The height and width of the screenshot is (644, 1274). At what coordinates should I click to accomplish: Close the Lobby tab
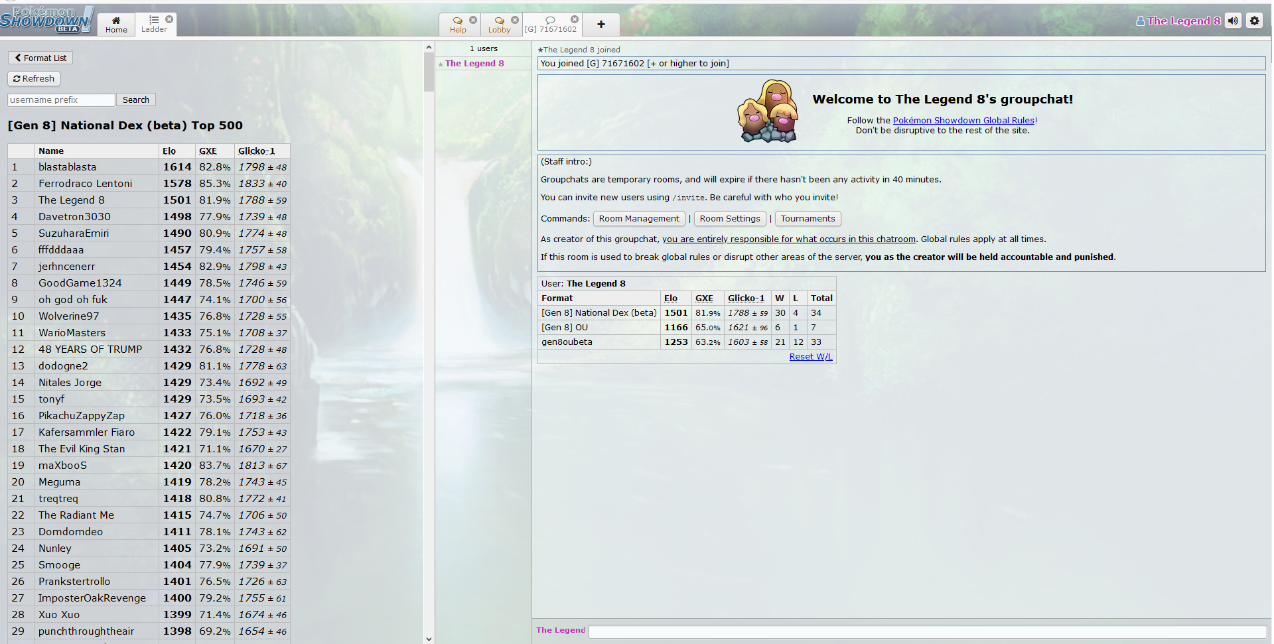pos(515,20)
